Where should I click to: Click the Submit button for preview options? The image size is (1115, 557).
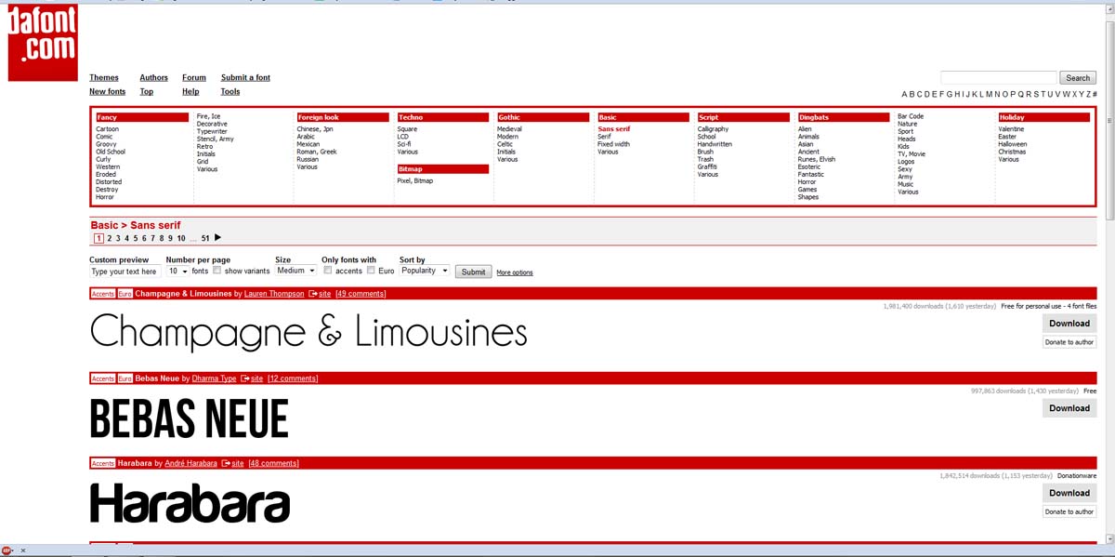473,272
